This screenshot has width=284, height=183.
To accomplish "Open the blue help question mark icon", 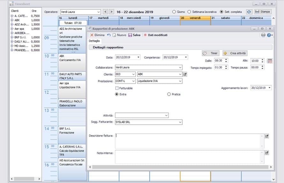I will [269, 35].
